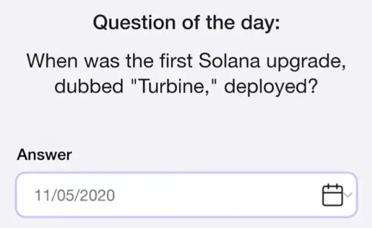Select the month segment "11" in the date

point(41,195)
